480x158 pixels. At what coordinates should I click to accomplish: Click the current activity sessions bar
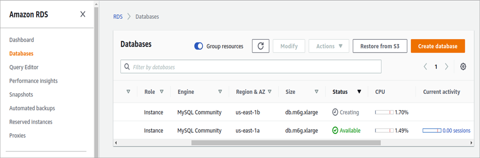point(432,131)
